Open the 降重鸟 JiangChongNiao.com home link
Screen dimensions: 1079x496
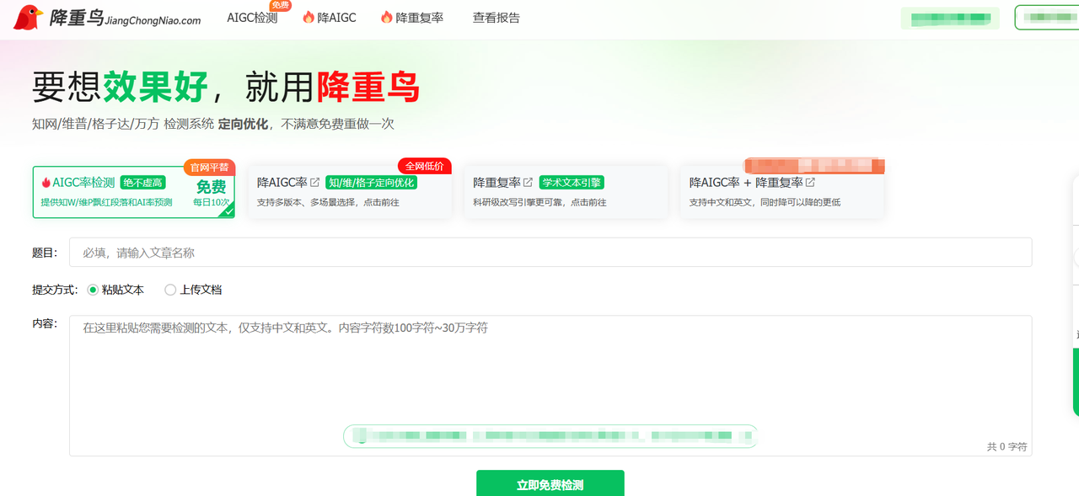click(x=107, y=18)
